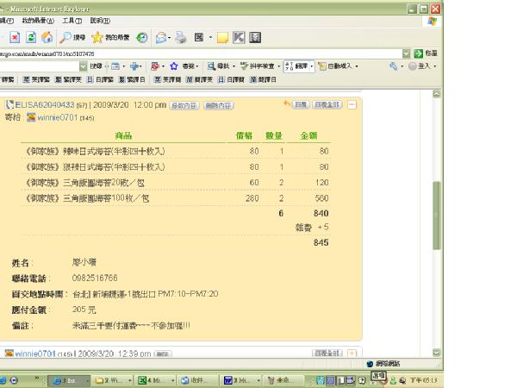Viewport: 517px width, 388px height.
Task: Go to the Home page icon
Action: point(47,37)
